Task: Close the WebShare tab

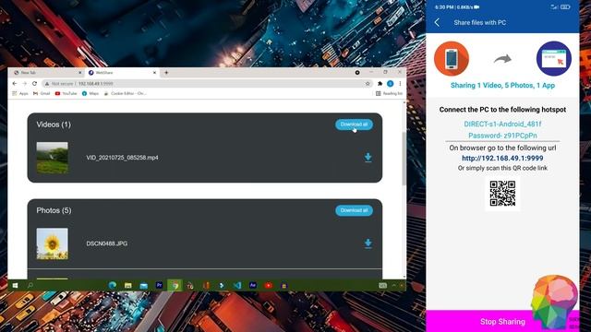Action: click(154, 73)
